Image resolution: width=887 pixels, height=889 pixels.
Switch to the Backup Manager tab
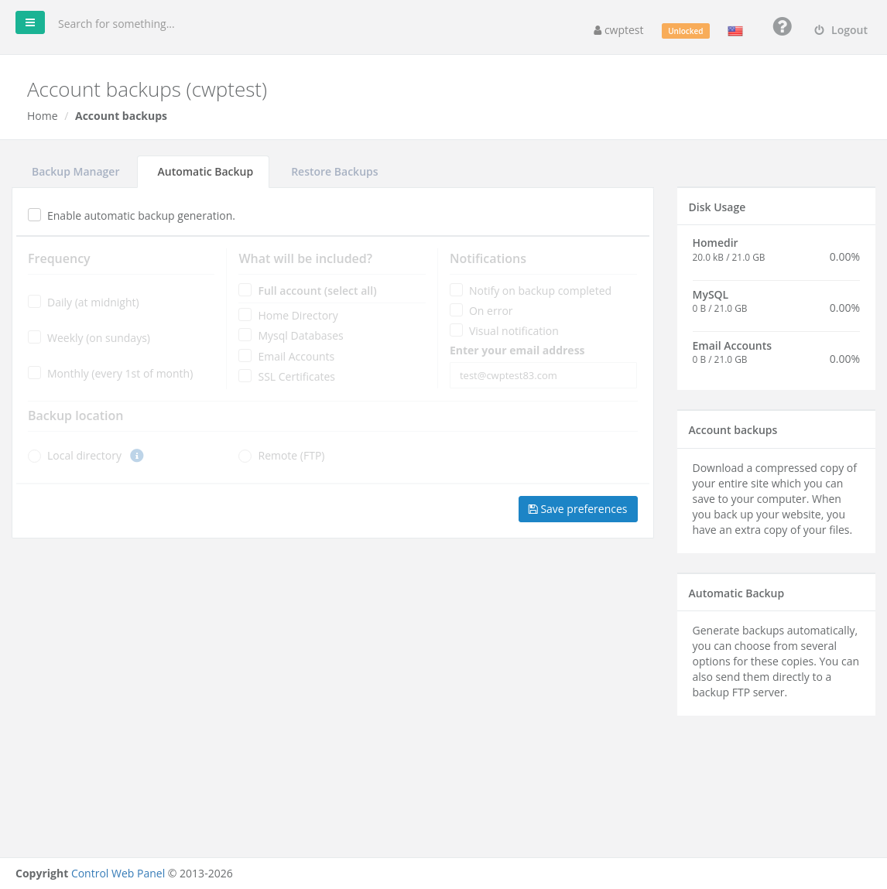(x=75, y=172)
